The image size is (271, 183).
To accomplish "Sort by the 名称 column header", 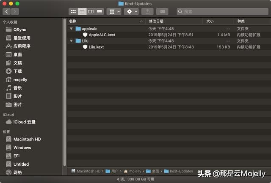I will (x=106, y=21).
